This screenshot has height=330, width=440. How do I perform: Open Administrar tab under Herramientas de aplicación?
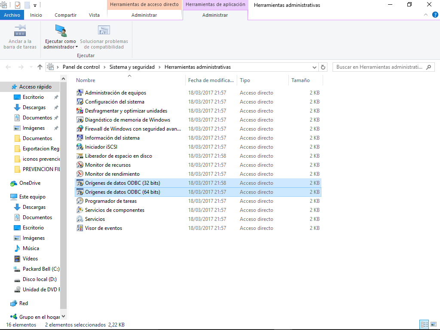[x=215, y=15]
